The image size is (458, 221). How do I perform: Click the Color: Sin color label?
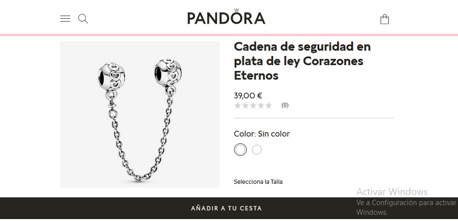click(x=262, y=134)
